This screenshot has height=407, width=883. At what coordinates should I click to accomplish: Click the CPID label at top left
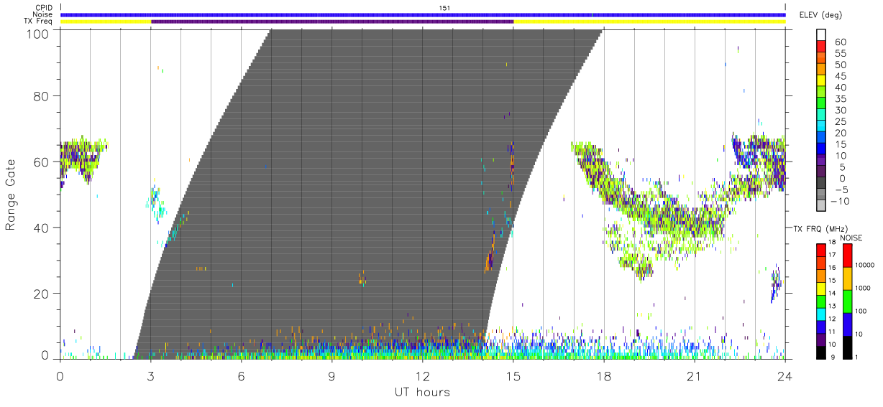pyautogui.click(x=43, y=8)
